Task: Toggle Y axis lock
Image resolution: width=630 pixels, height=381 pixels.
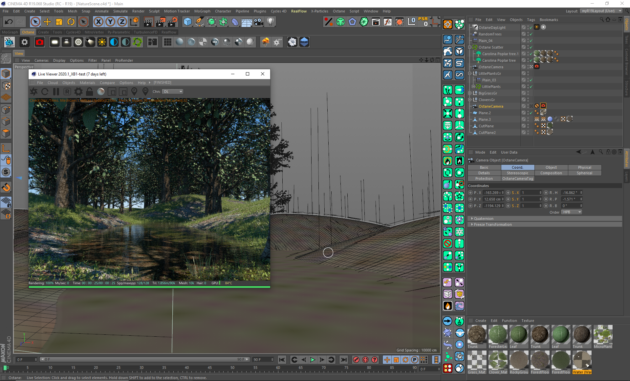Action: (x=110, y=22)
